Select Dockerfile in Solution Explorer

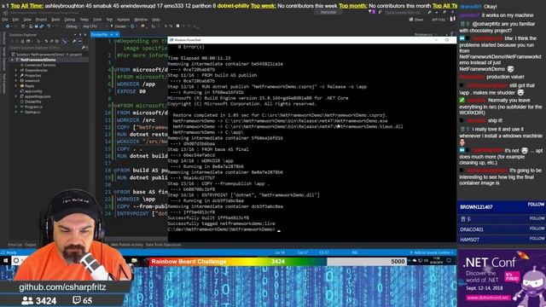(x=33, y=101)
